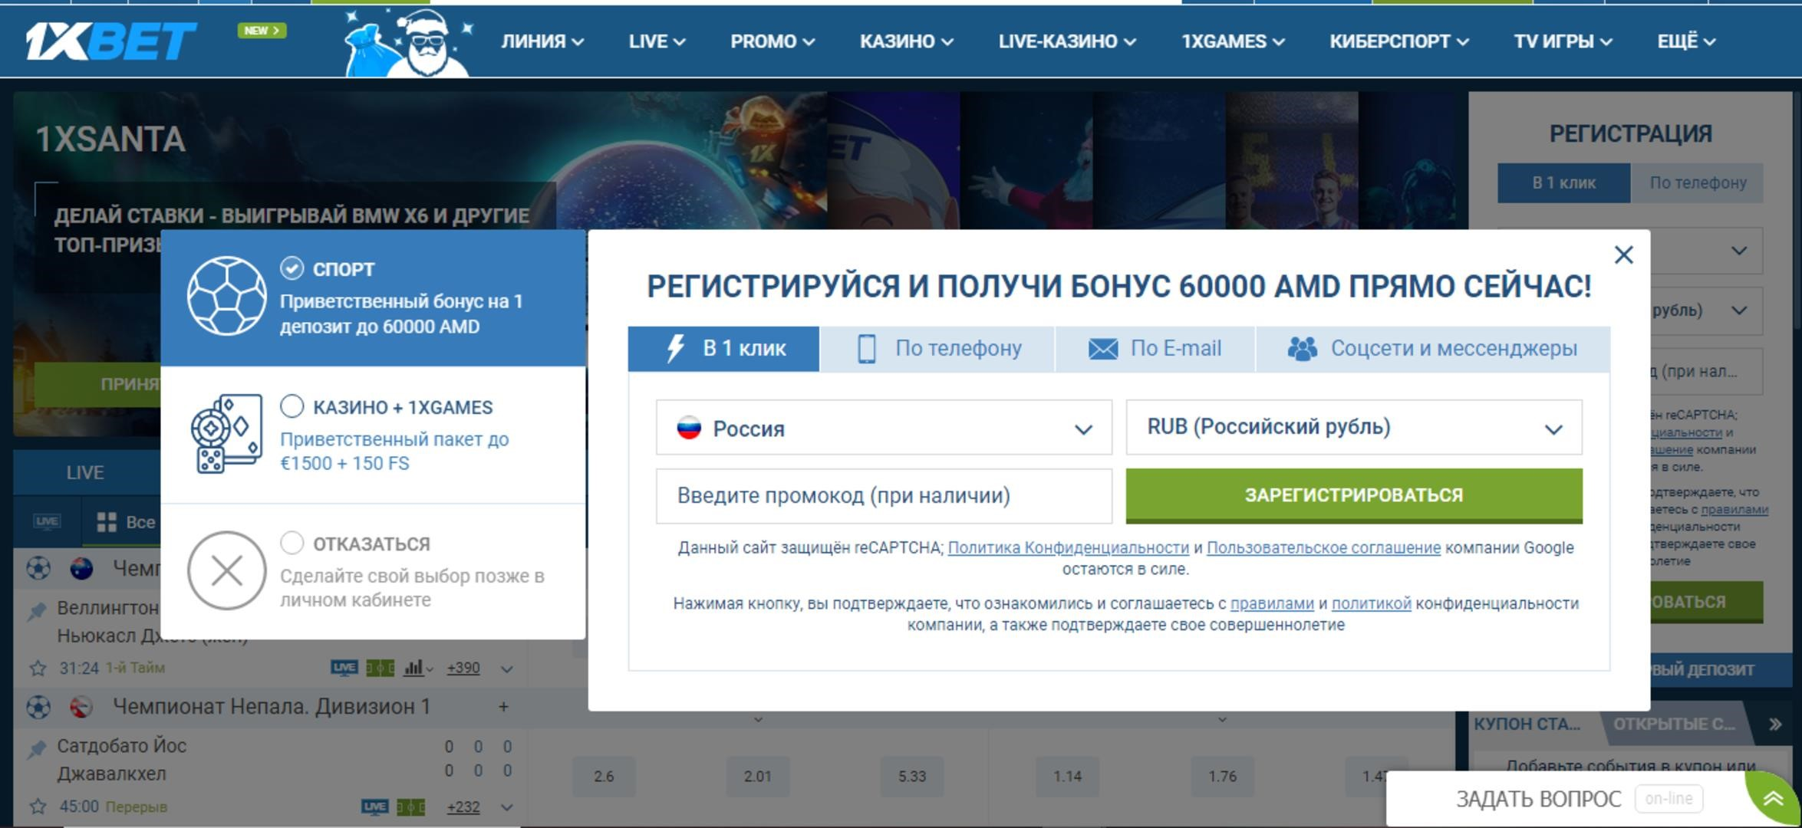1802x828 pixels.
Task: Select the ОТКАЗАТЬСЯ option
Action: [292, 543]
